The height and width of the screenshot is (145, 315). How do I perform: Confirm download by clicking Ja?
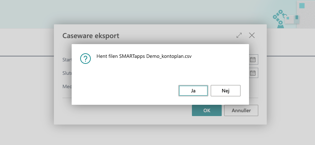193,91
